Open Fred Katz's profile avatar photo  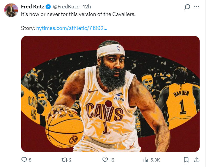tap(11, 10)
